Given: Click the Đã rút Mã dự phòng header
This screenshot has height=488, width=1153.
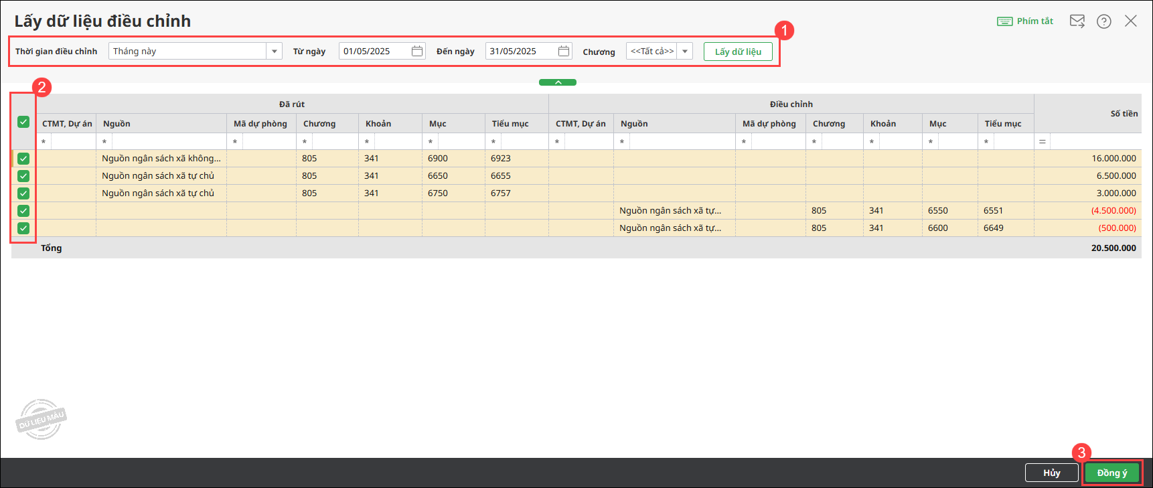Looking at the screenshot, I should point(260,124).
